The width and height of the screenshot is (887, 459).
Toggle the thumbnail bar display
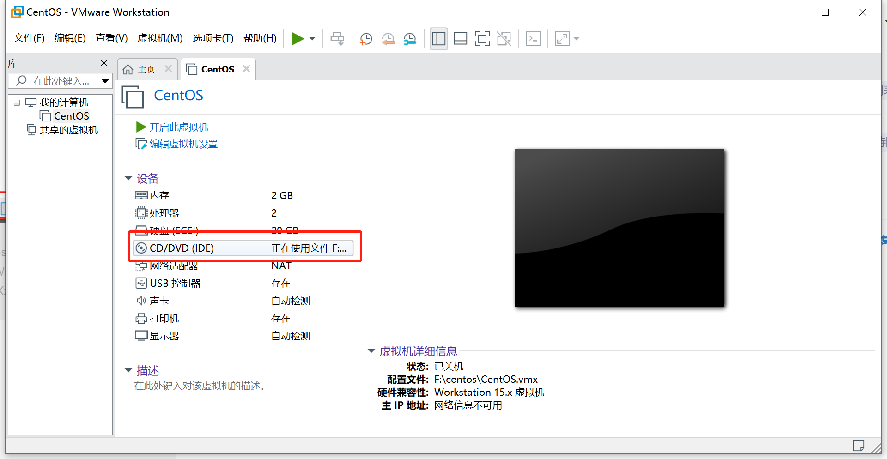coord(460,39)
